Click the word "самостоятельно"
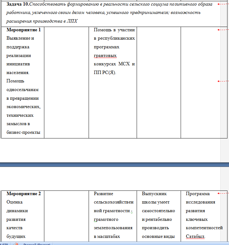Image resolution: width=229 pixels, height=245 pixels. click(158, 211)
